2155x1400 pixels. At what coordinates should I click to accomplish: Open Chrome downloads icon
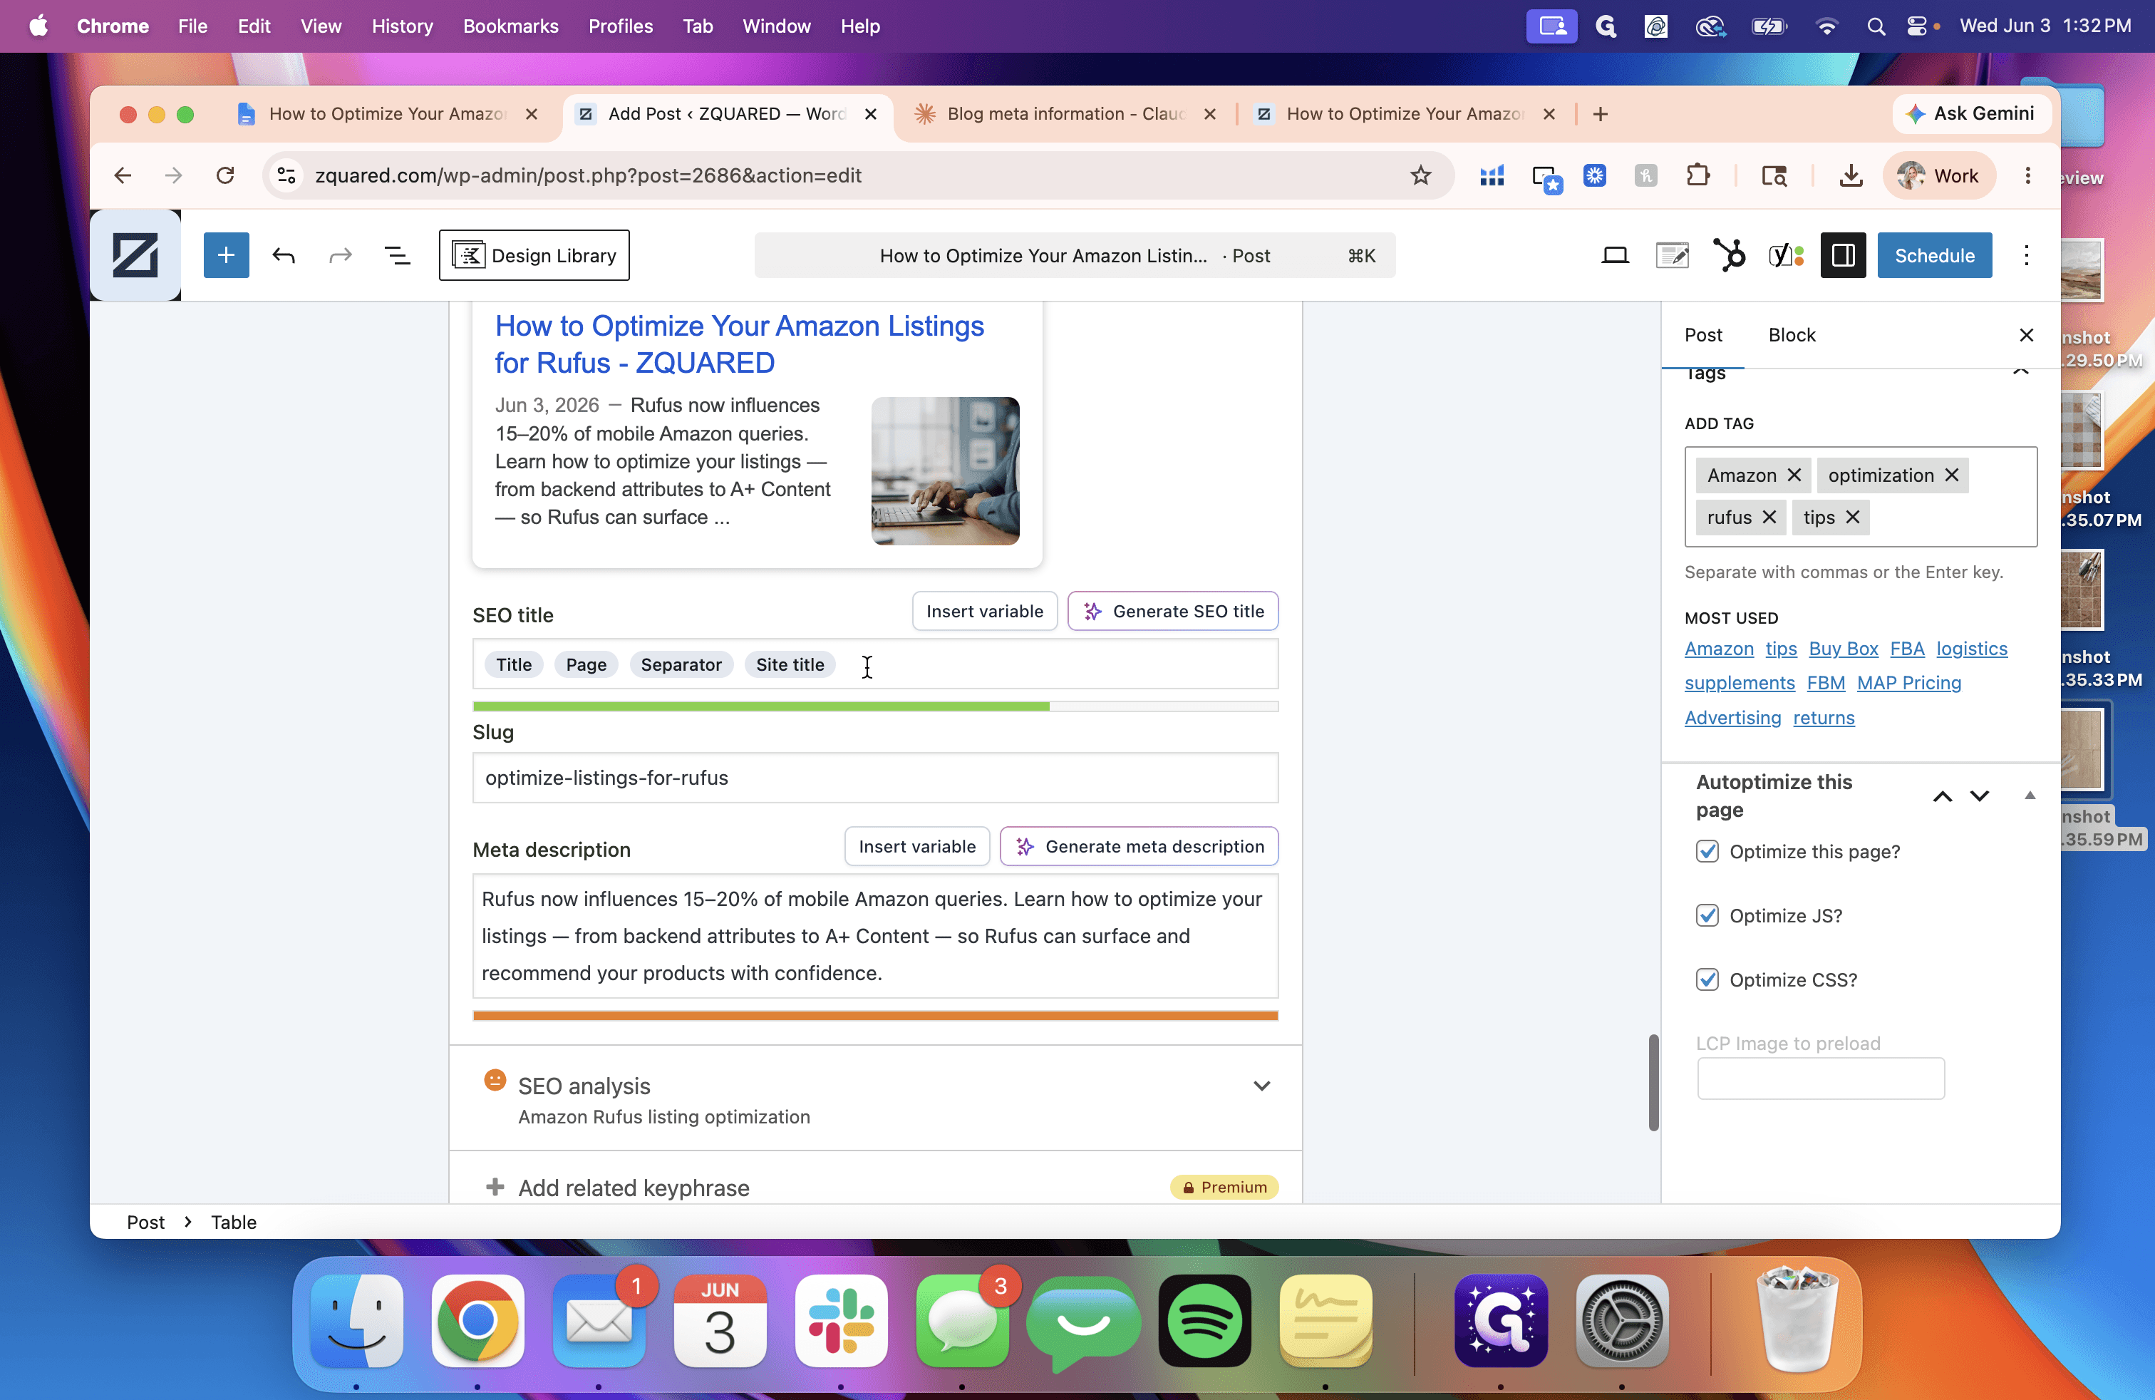click(1851, 175)
